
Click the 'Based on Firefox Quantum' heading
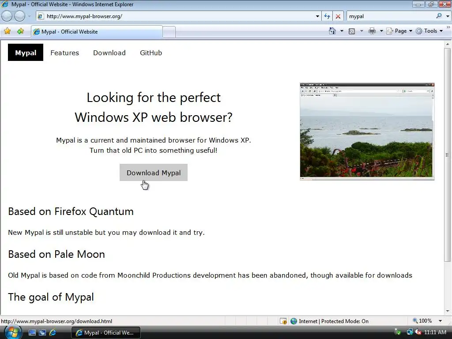[x=71, y=211]
